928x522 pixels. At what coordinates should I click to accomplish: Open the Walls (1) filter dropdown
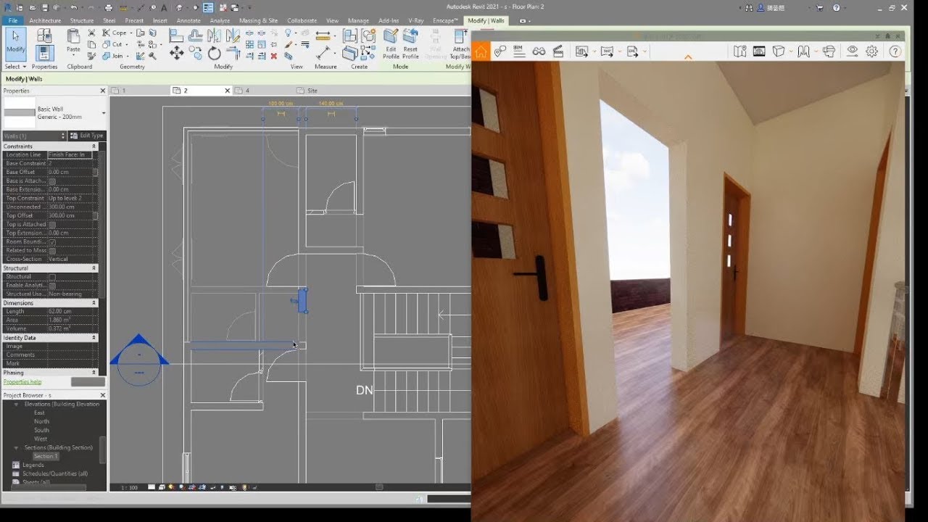(35, 136)
